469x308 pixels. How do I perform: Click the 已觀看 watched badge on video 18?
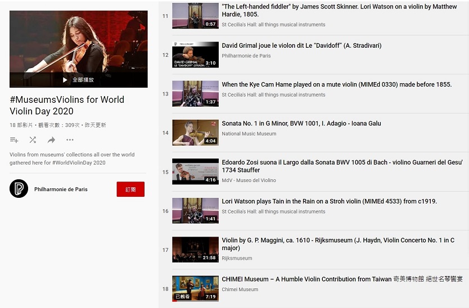coord(182,296)
